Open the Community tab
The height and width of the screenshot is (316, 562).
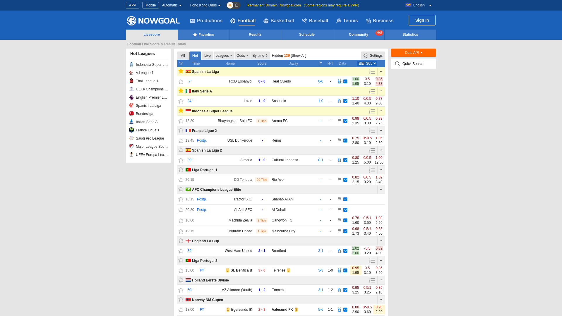(359, 35)
